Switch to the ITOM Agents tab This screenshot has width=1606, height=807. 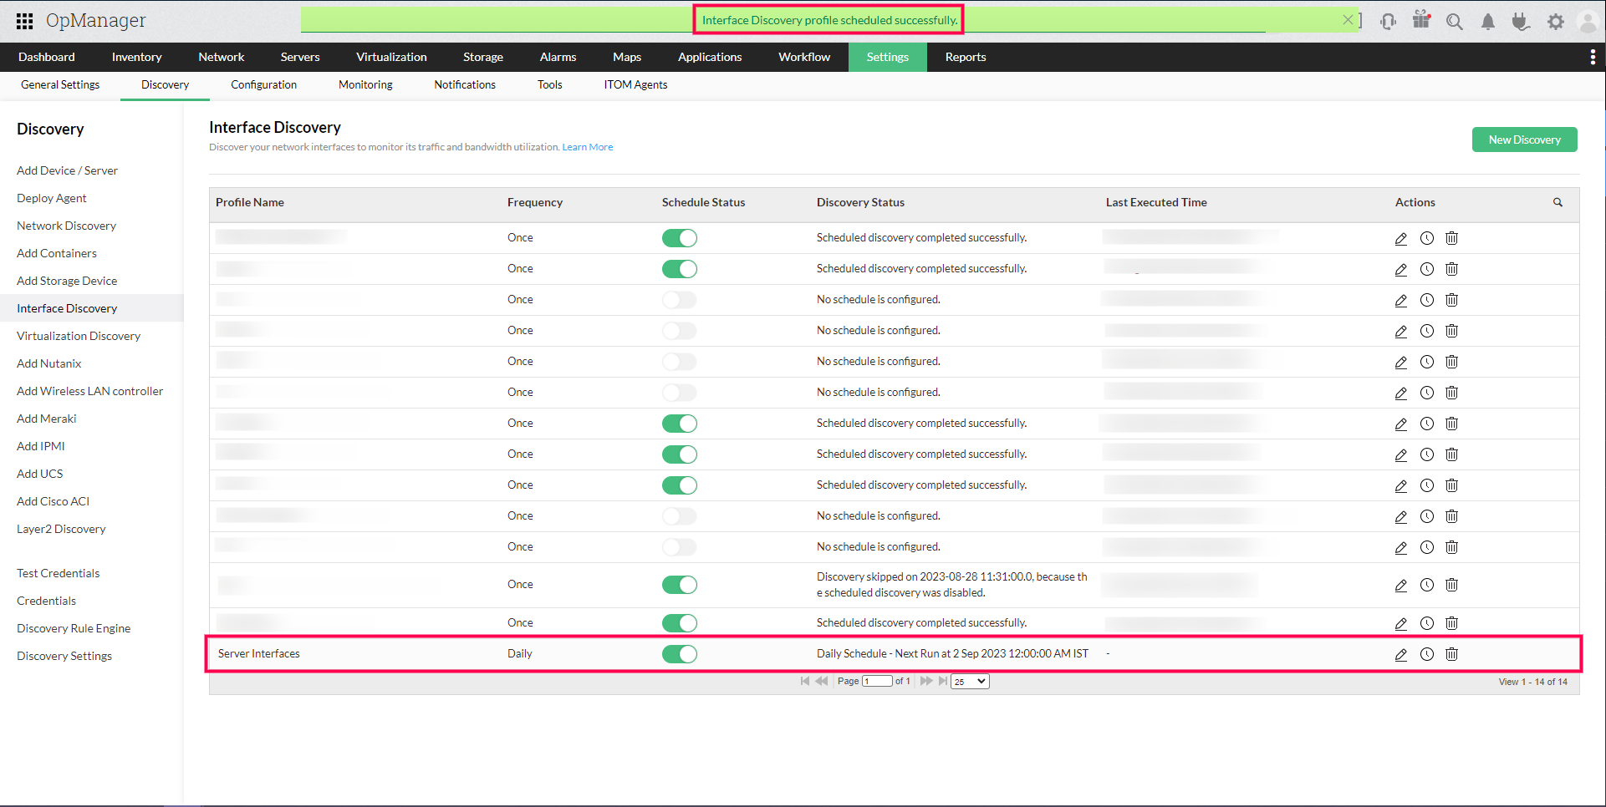pos(635,85)
